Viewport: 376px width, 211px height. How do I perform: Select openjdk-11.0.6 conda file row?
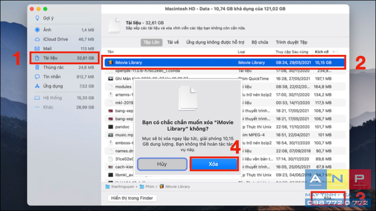[224, 71]
